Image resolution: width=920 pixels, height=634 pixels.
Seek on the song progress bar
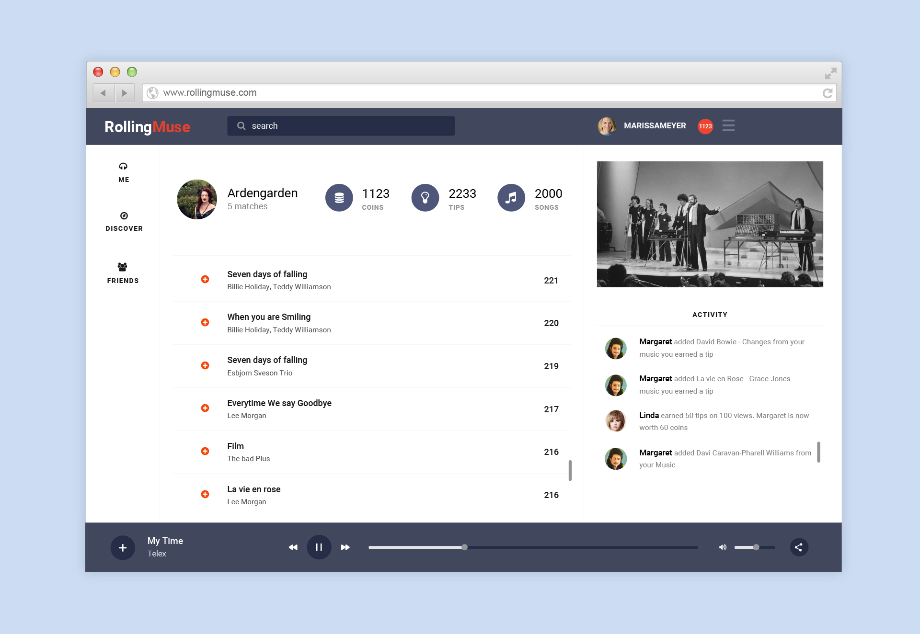(x=533, y=547)
